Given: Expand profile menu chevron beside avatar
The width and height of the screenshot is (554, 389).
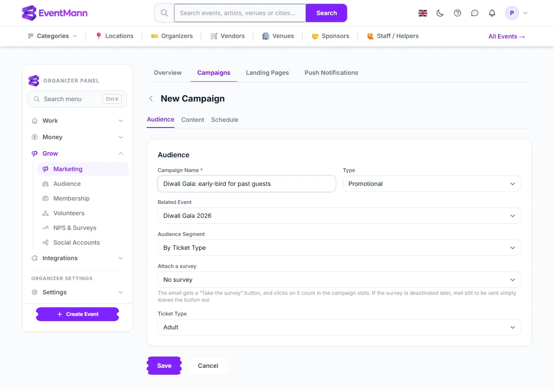Looking at the screenshot, I should click(525, 13).
